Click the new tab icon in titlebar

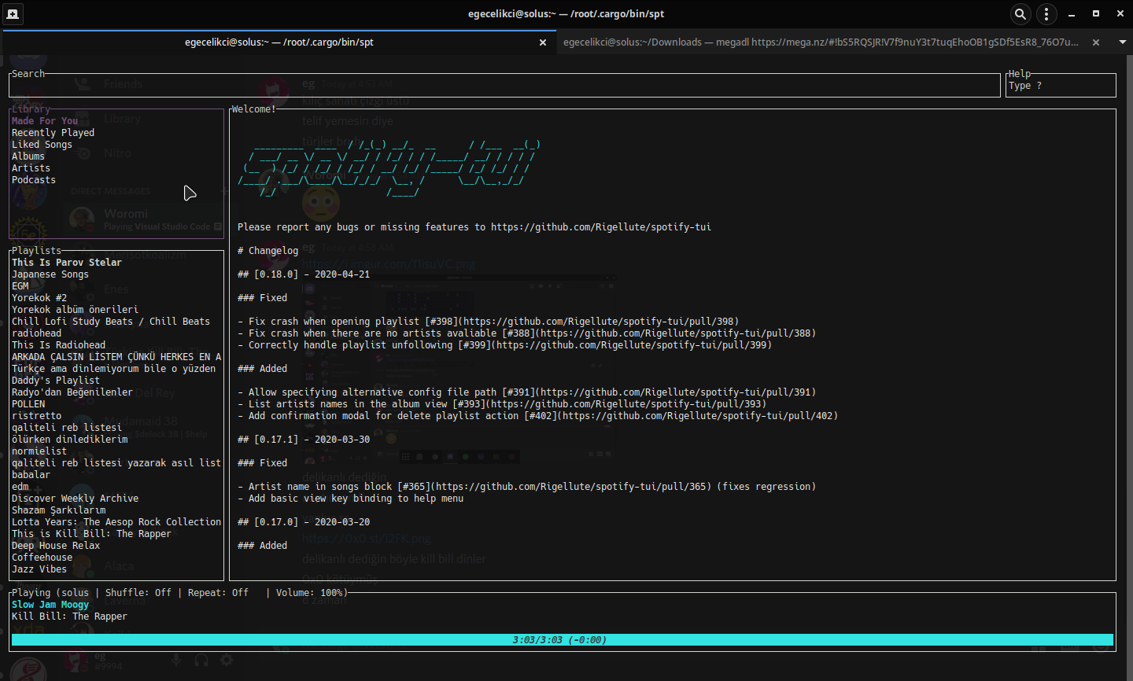pyautogui.click(x=13, y=14)
